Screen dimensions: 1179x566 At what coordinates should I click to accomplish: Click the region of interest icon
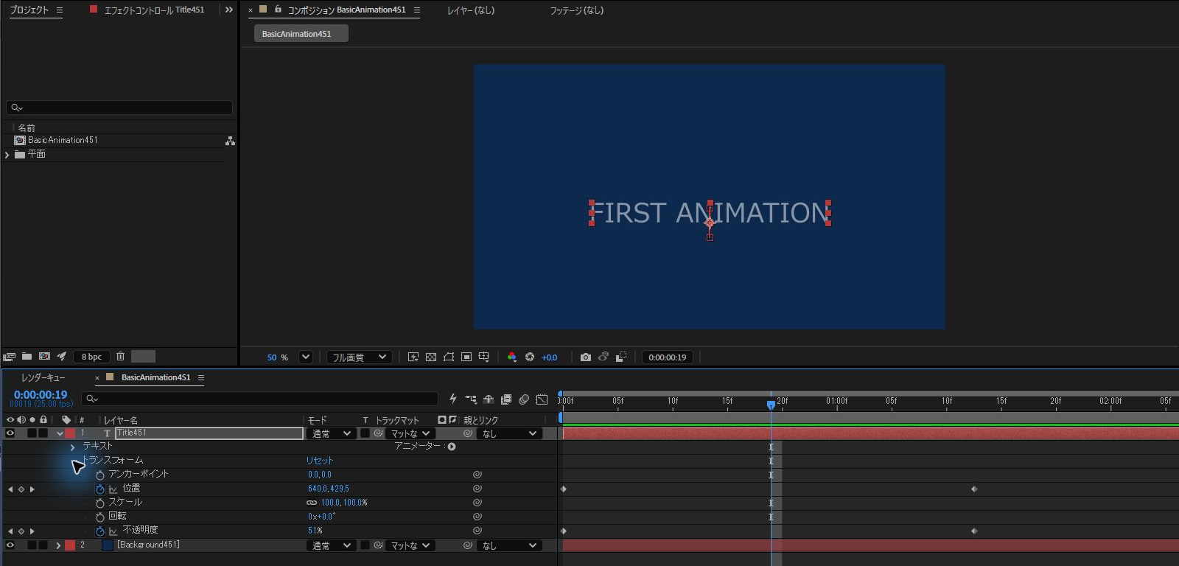pos(466,357)
